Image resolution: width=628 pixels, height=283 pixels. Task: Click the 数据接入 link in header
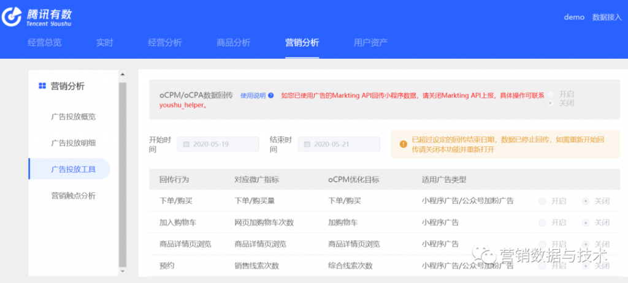(x=607, y=17)
